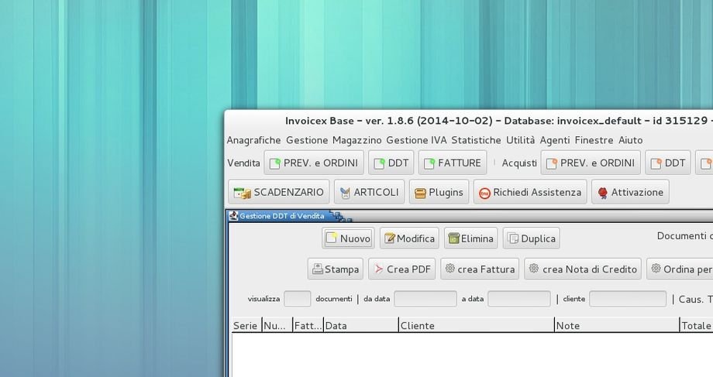Open the Gestione IVA menu
The image size is (713, 377).
pos(416,140)
